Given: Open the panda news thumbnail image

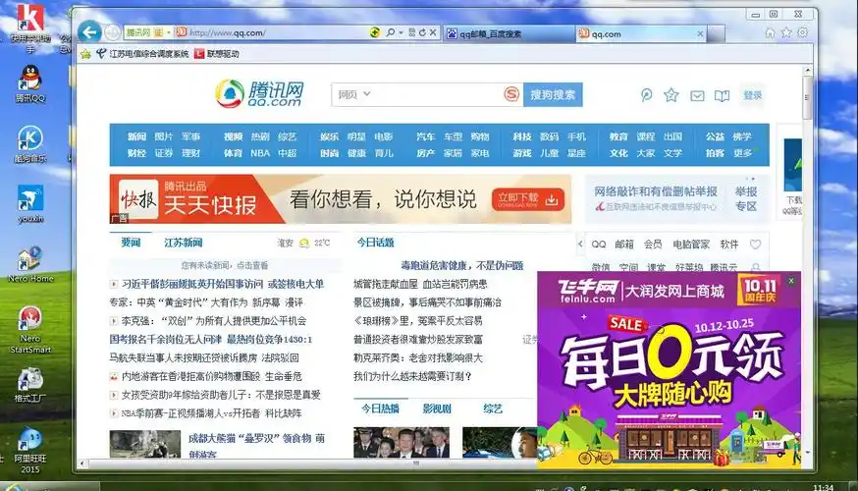Looking at the screenshot, I should (x=145, y=444).
